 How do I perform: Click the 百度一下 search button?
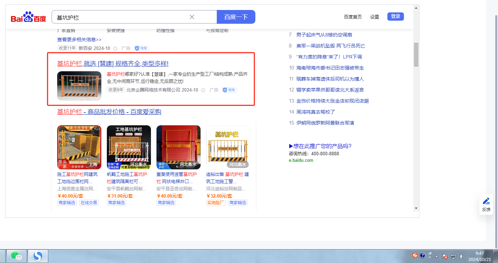pos(236,17)
